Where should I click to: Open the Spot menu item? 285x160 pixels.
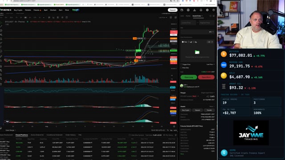pyautogui.click(x=45, y=10)
